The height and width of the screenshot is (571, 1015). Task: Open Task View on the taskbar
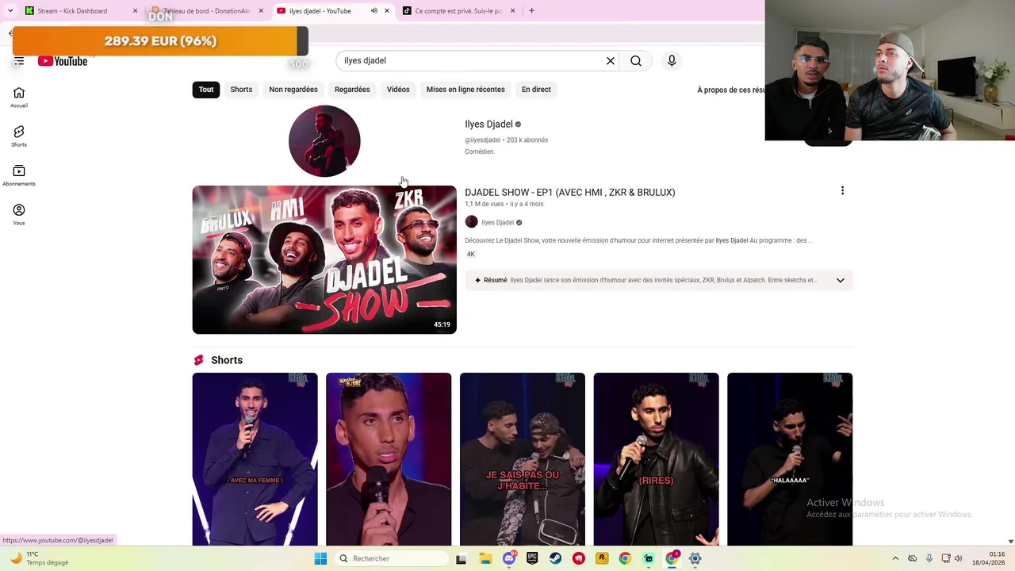pyautogui.click(x=462, y=558)
